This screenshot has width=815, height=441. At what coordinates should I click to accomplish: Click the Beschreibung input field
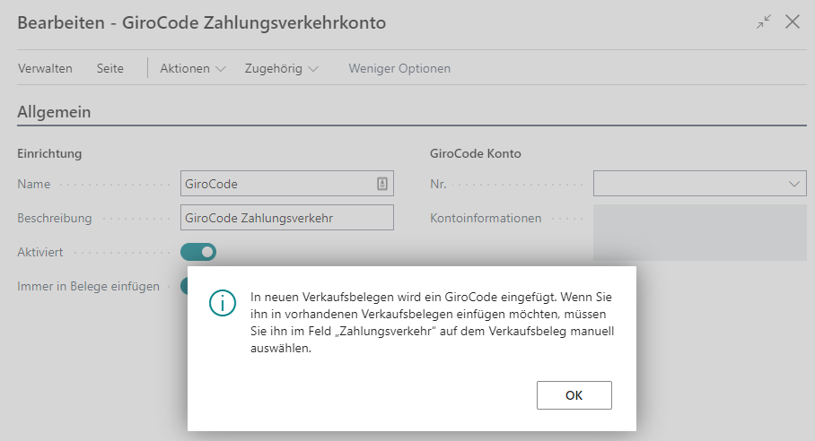pos(286,218)
